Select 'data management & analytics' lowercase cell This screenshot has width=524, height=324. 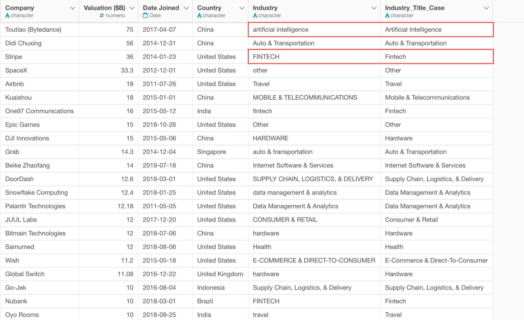pos(314,193)
